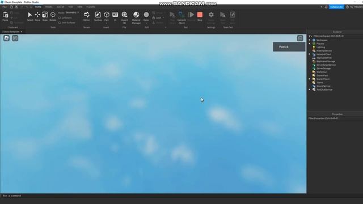Viewport: 363px width, 204px height.
Task: Click the grayed Resume play icon
Action: coord(191,15)
